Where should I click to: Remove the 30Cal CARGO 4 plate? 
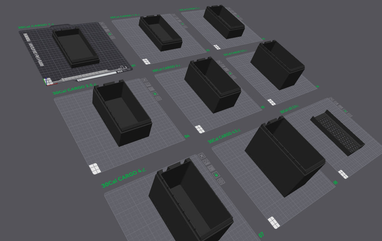pos(202,156)
